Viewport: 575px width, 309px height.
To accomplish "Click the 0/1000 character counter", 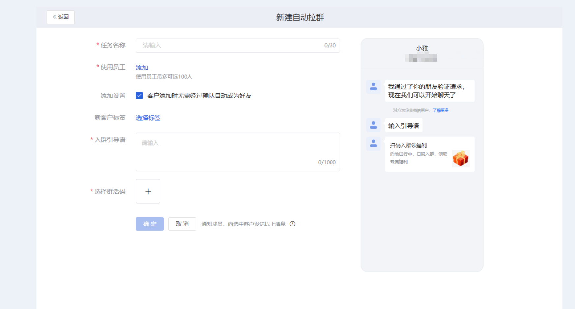I will click(x=327, y=162).
